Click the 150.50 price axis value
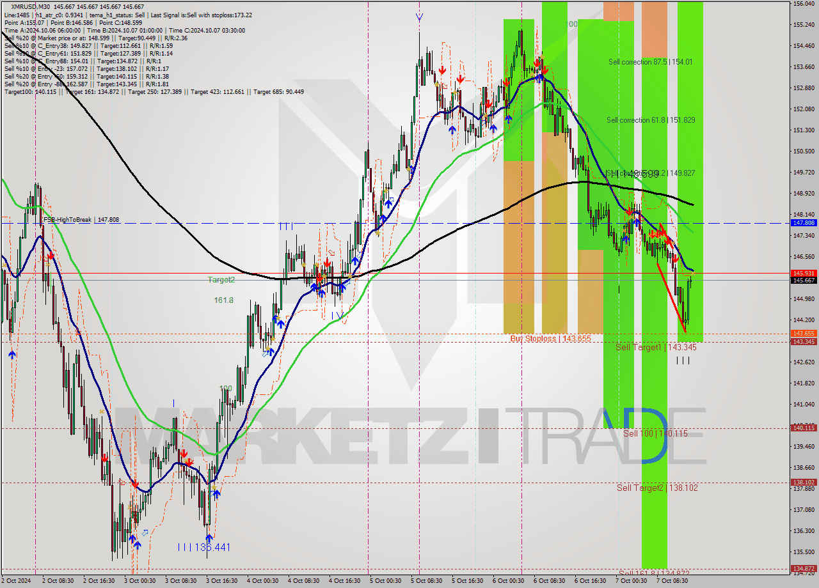Viewport: 819px width, 588px height. [x=804, y=151]
